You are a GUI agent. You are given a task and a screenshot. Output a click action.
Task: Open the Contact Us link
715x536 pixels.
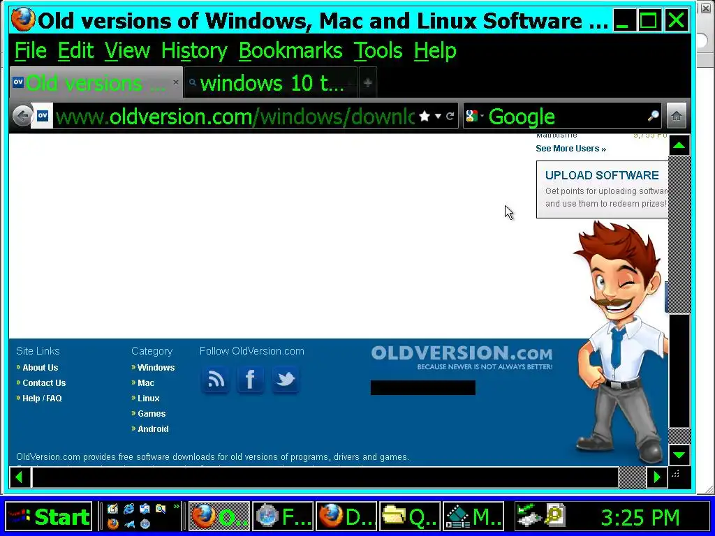pyautogui.click(x=44, y=383)
